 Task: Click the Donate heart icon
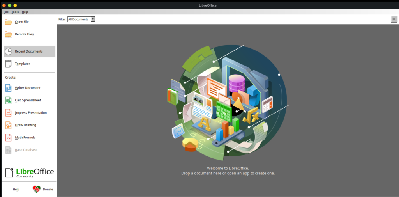pyautogui.click(x=37, y=189)
